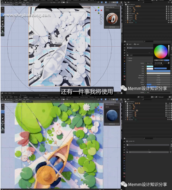The width and height of the screenshot is (172, 190).
Task: Select the Move tool in top viewport toolbar
Action: 3,15
